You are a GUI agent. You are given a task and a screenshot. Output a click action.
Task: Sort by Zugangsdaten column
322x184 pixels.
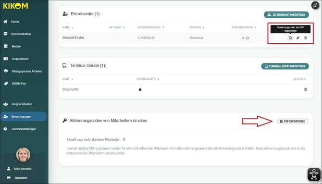click(148, 79)
